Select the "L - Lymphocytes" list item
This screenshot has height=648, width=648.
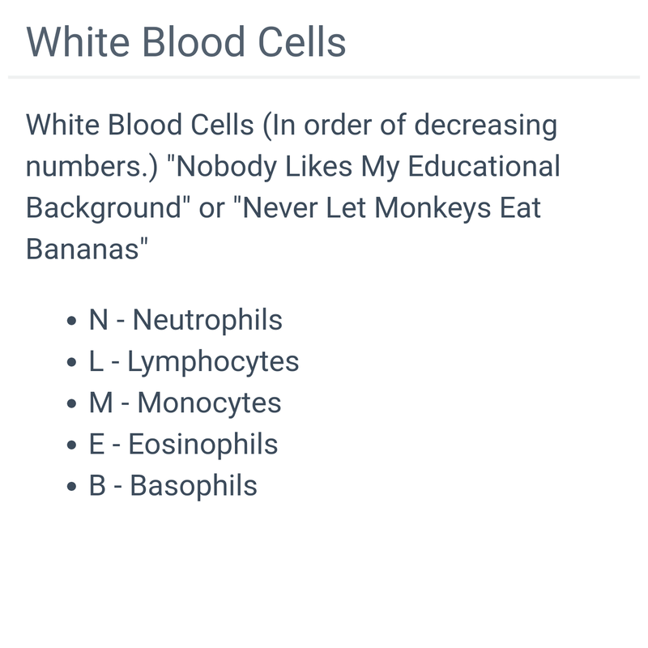pyautogui.click(x=194, y=361)
